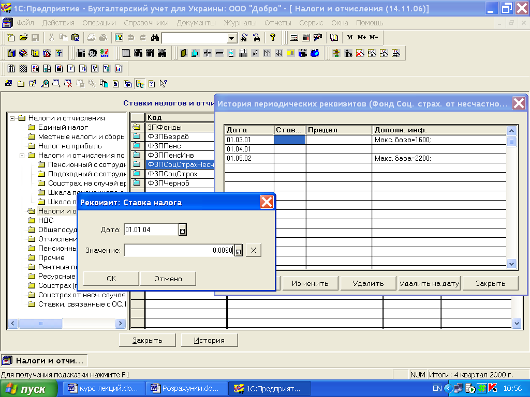
Task: Click the scissors cut icon in toolbar
Action: click(x=51, y=38)
